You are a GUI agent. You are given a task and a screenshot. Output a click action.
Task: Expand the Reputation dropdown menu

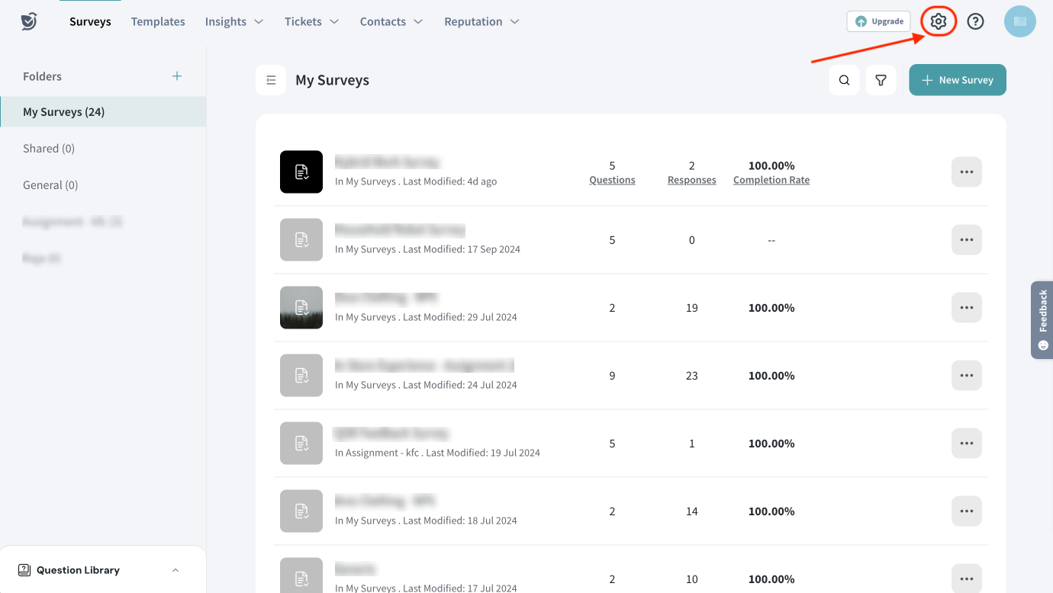pos(481,21)
